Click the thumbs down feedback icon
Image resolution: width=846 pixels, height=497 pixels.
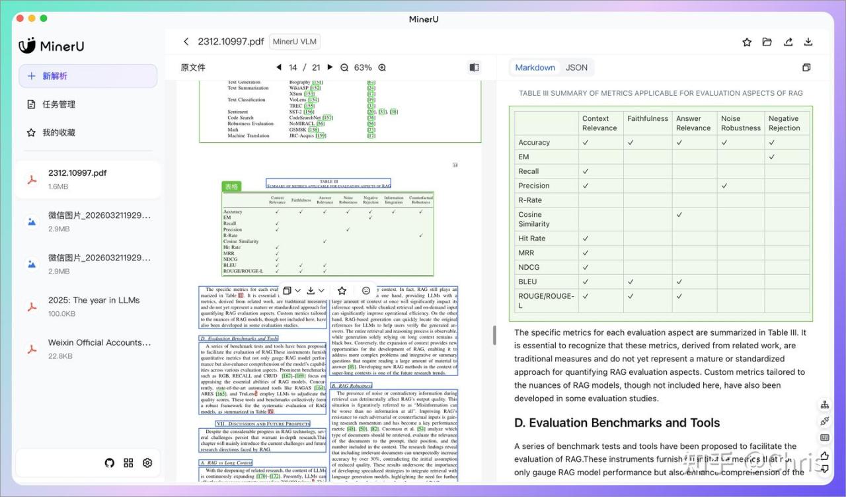point(824,470)
